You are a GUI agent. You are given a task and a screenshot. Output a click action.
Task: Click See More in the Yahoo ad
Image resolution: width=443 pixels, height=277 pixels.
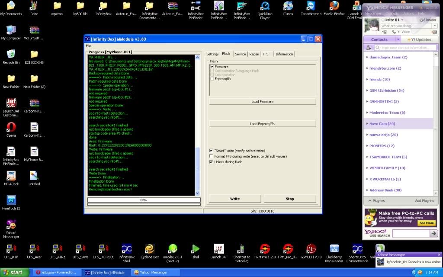(426, 223)
